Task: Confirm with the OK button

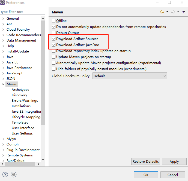Action: [x=146, y=175]
